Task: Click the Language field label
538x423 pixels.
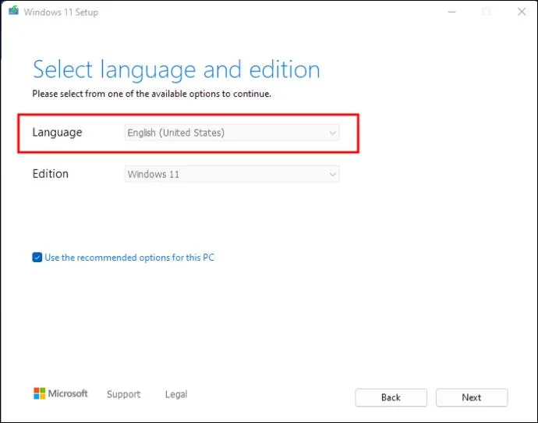Action: pos(57,133)
